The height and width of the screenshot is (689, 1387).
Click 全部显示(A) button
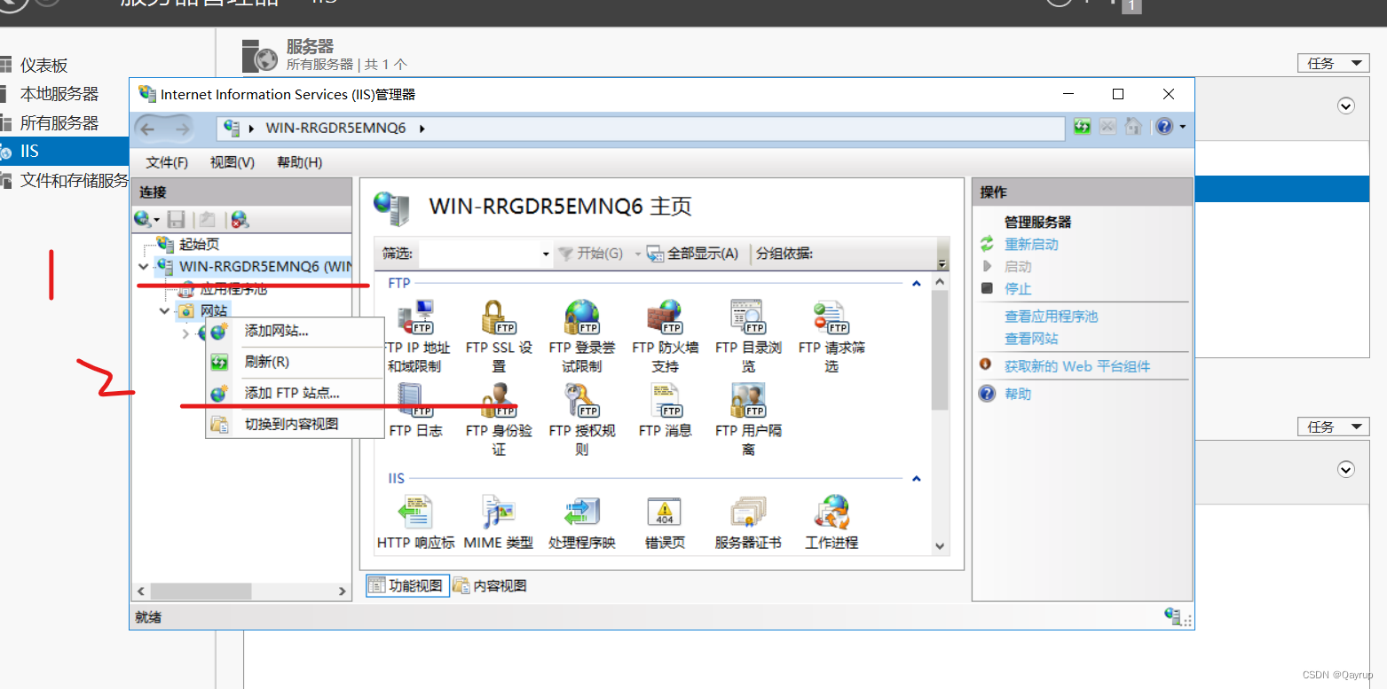pyautogui.click(x=692, y=254)
